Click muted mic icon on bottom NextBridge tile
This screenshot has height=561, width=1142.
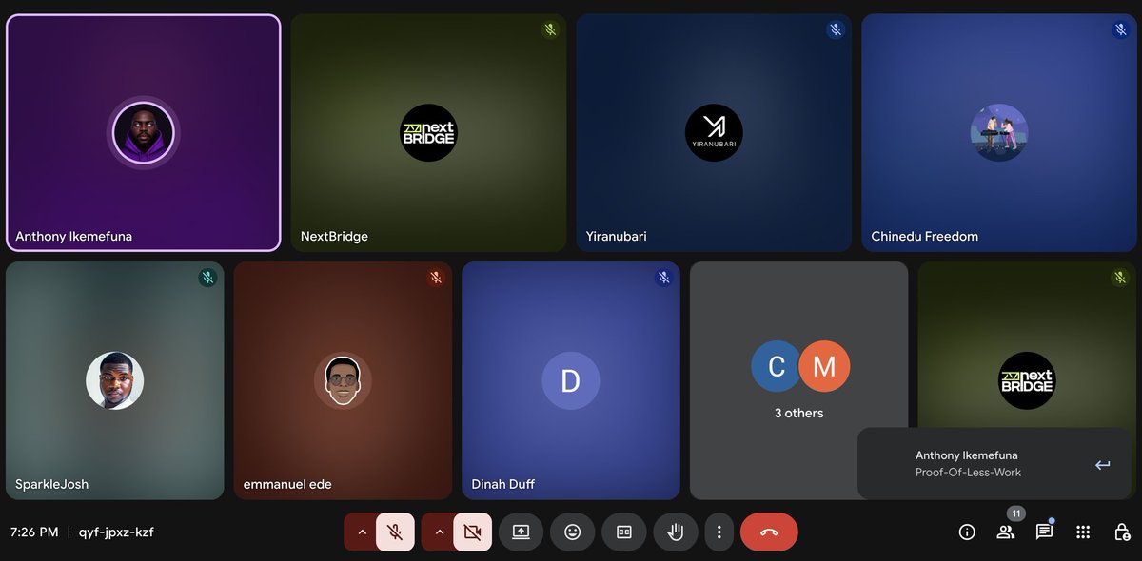(x=1120, y=278)
